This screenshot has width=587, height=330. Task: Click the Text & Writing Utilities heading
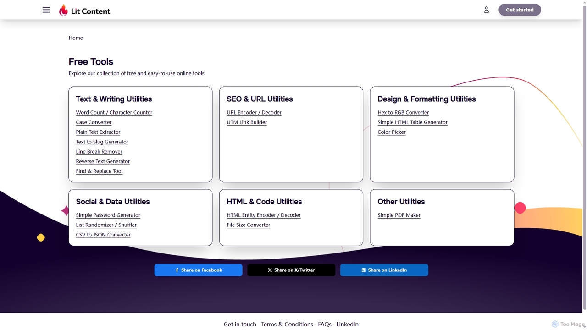point(114,99)
